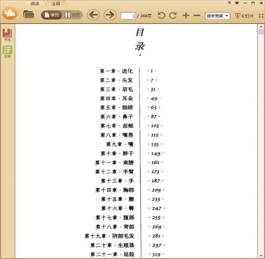Zoom in with the plus icon

click(186, 16)
